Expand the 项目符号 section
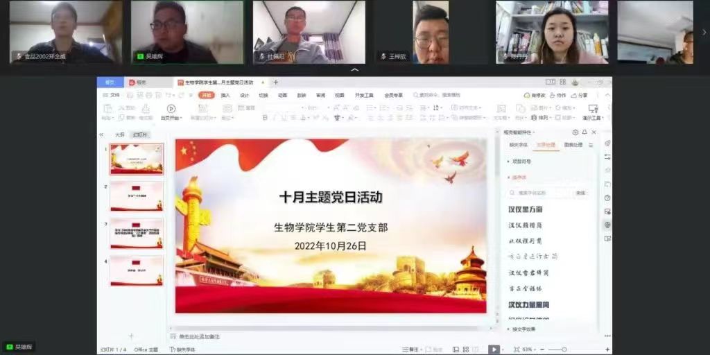The height and width of the screenshot is (355, 710). coord(520,162)
